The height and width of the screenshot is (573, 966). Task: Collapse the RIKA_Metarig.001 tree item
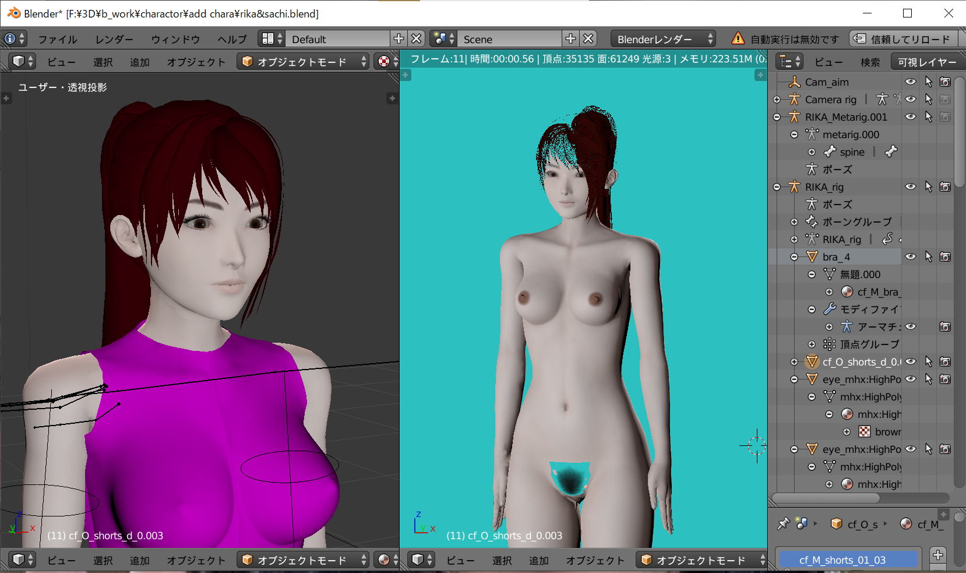[777, 117]
